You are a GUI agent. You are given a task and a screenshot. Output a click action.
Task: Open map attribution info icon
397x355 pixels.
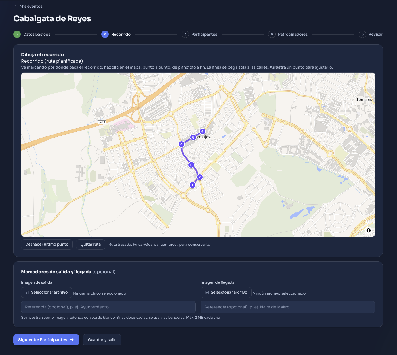click(369, 230)
